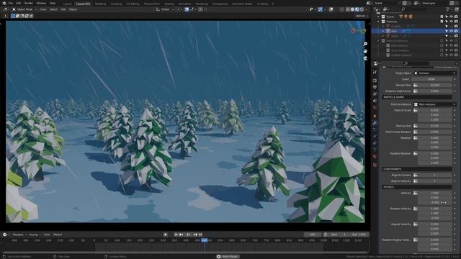Collapse Particle Instances collection in outliner
The height and width of the screenshot is (259, 461).
(378, 41)
